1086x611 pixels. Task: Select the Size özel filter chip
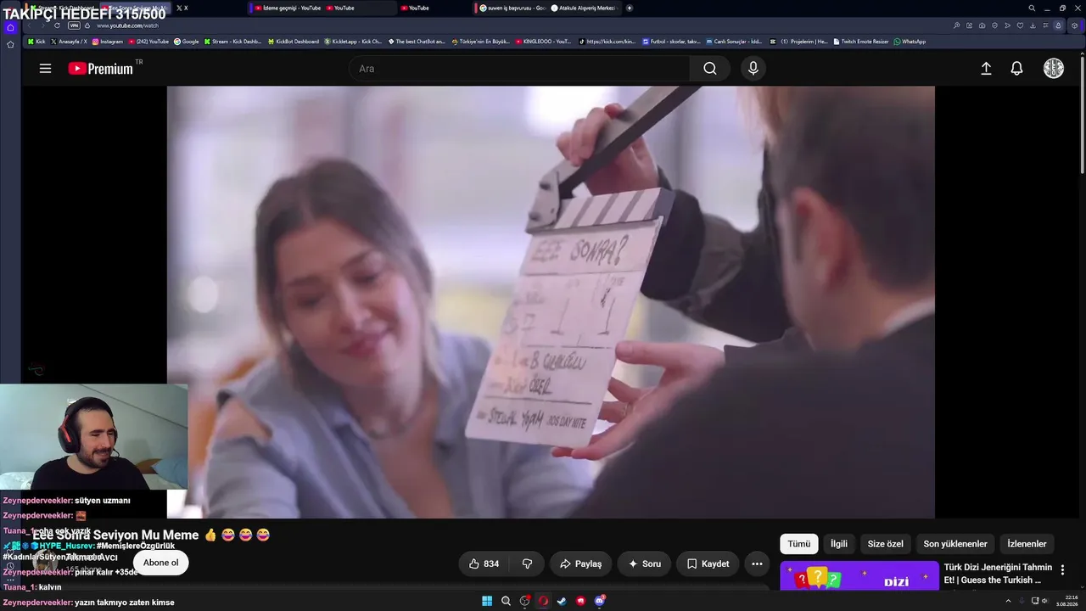[885, 544]
